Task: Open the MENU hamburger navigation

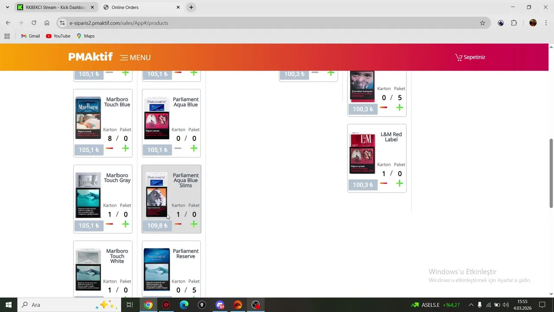Action: [135, 57]
